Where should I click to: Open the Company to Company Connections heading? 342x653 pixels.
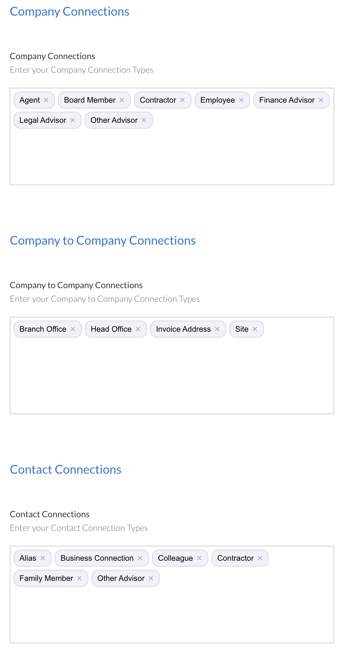(103, 240)
